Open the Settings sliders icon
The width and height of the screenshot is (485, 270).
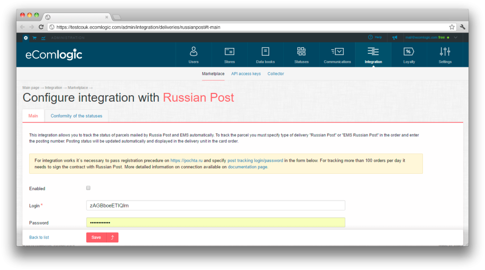point(445,52)
